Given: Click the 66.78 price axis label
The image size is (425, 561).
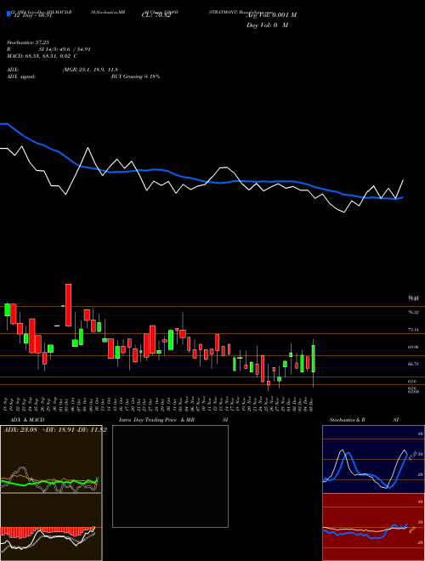Looking at the screenshot, I should [x=413, y=364].
